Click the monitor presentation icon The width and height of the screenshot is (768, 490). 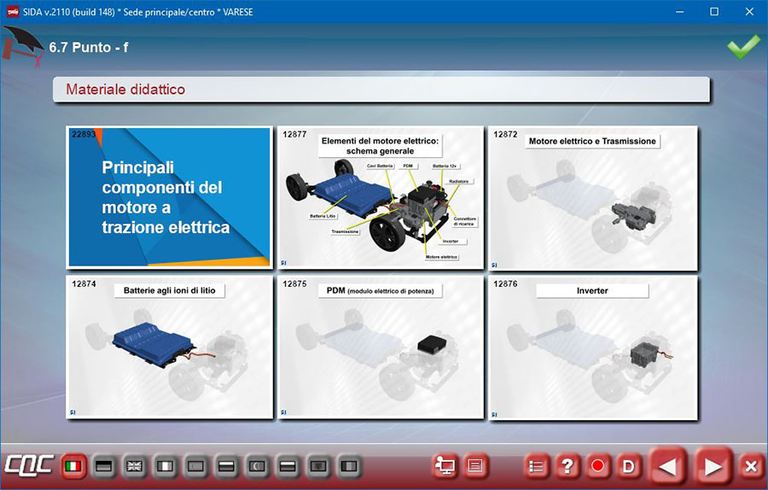(445, 466)
